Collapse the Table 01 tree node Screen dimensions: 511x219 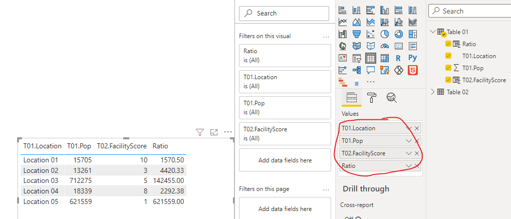pyautogui.click(x=433, y=32)
